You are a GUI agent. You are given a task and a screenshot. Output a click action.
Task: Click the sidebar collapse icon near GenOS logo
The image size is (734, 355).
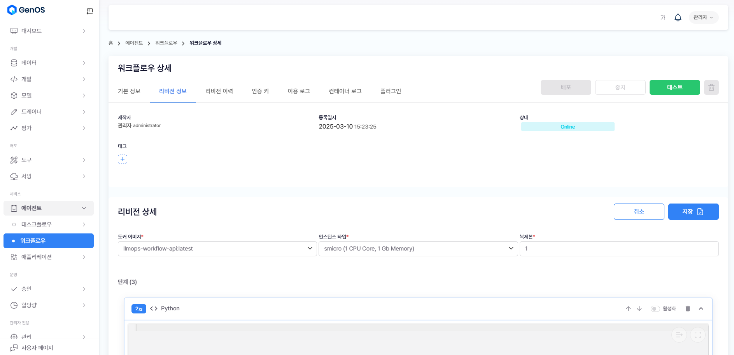click(90, 11)
